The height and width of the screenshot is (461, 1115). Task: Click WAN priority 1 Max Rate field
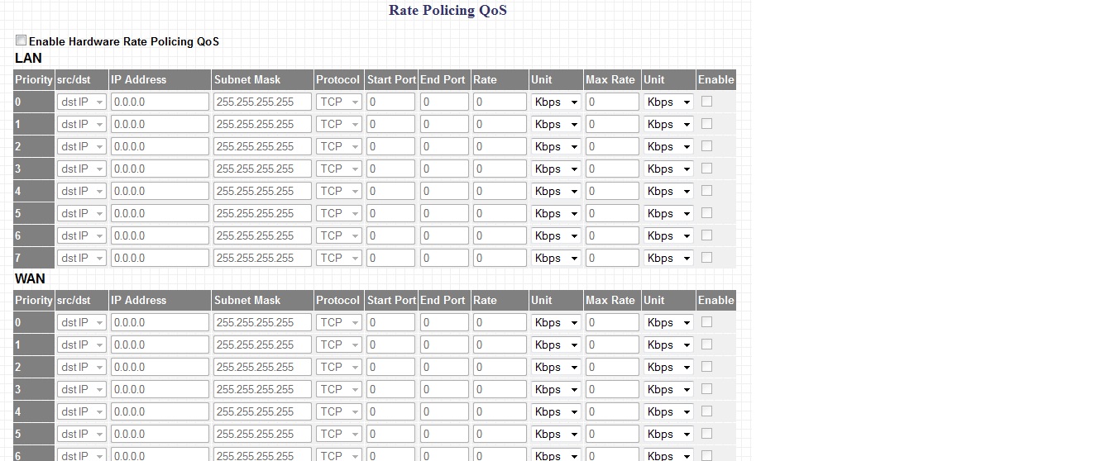pos(612,345)
